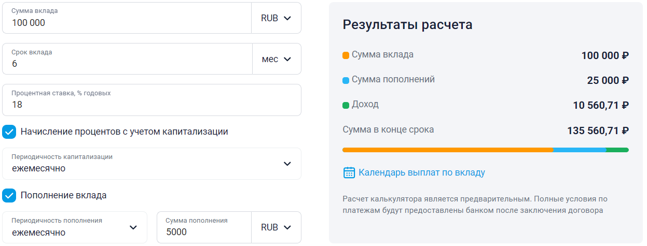
Task: Expand the мес term unit dropdown
Action: 277,59
